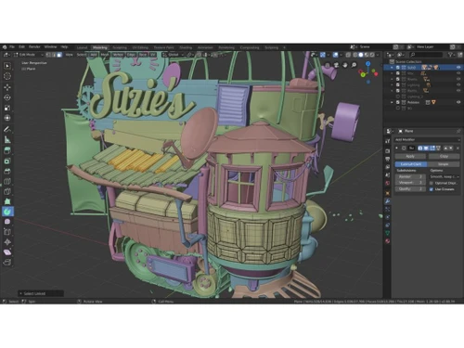The width and height of the screenshot is (464, 348).
Task: Pick the Scale tool
Action: pos(7,108)
